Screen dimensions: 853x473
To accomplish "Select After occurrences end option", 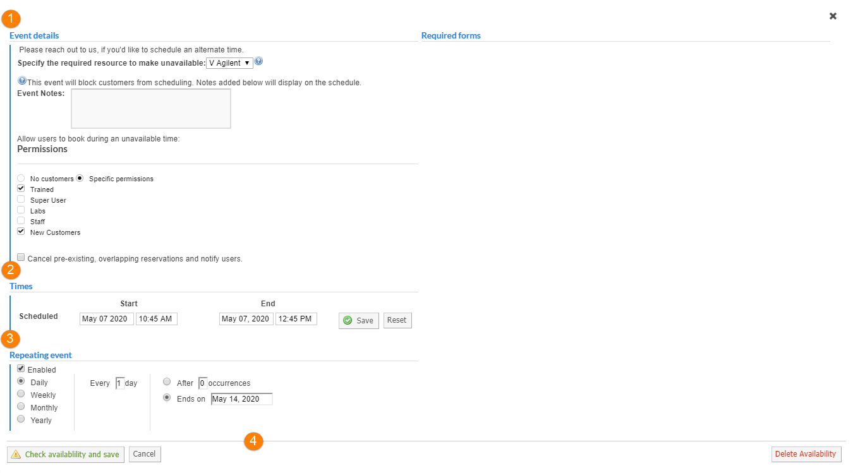I will [167, 382].
